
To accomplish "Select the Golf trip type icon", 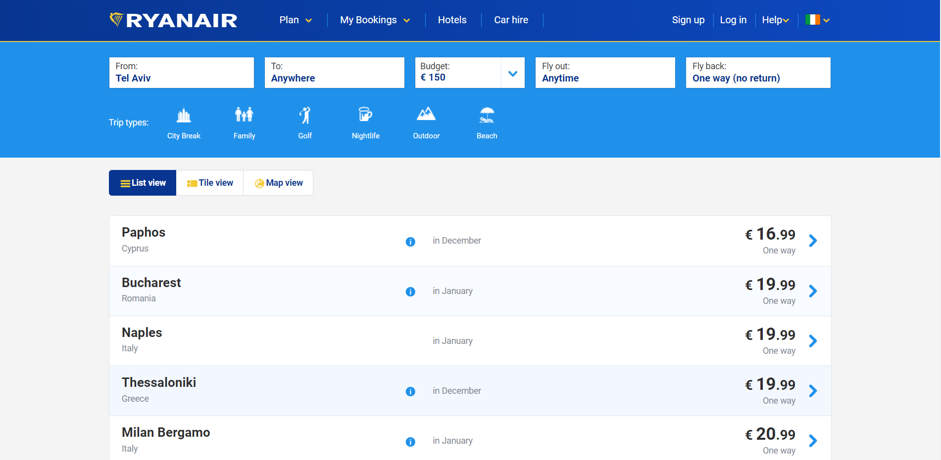I will pos(305,115).
